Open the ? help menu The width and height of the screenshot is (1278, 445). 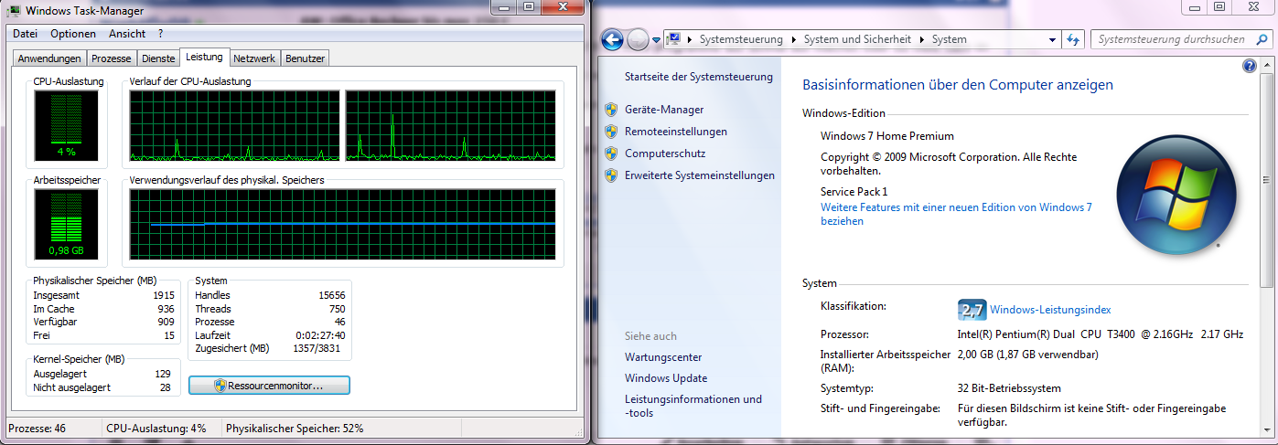(160, 34)
